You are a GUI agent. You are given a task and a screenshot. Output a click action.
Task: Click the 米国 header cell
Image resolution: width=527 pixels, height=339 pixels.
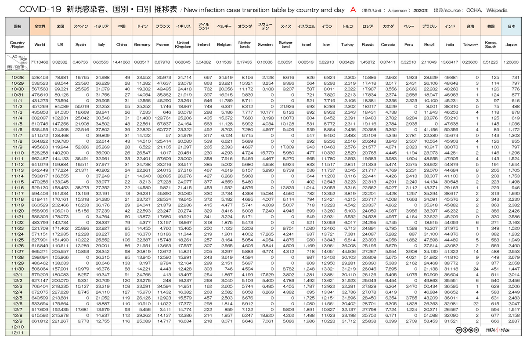61,26
